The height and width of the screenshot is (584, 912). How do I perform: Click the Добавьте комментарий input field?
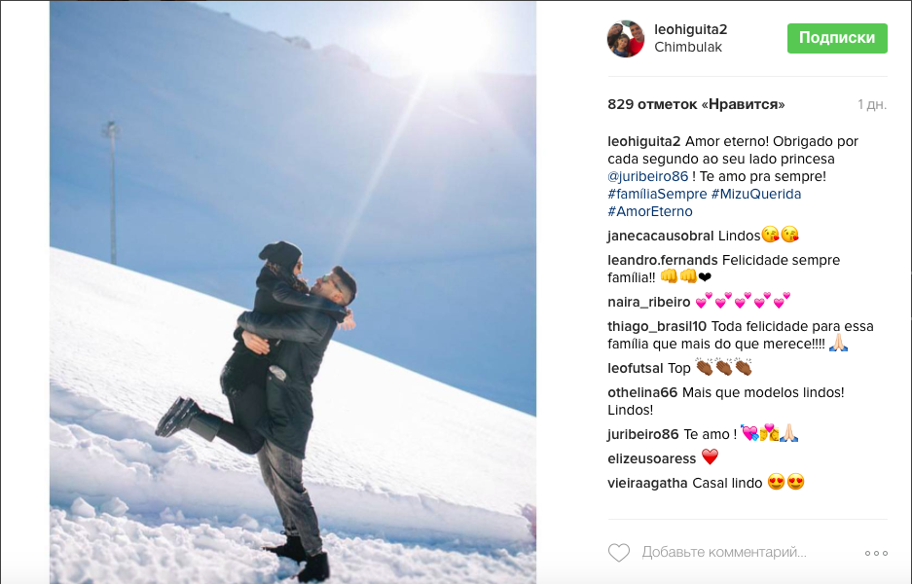click(x=724, y=552)
